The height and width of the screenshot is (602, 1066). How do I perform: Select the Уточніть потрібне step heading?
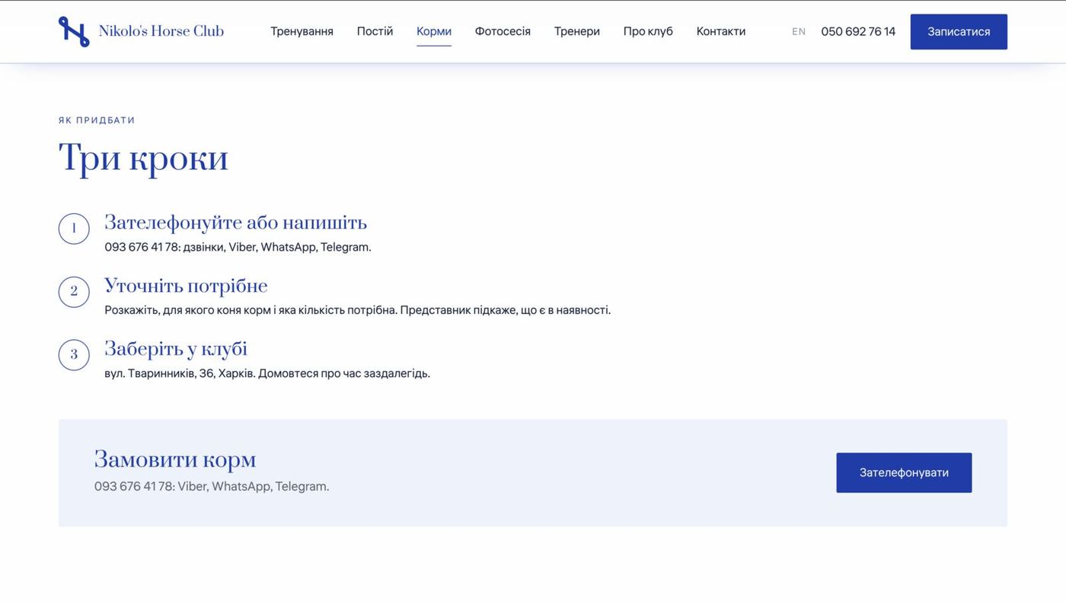click(187, 286)
